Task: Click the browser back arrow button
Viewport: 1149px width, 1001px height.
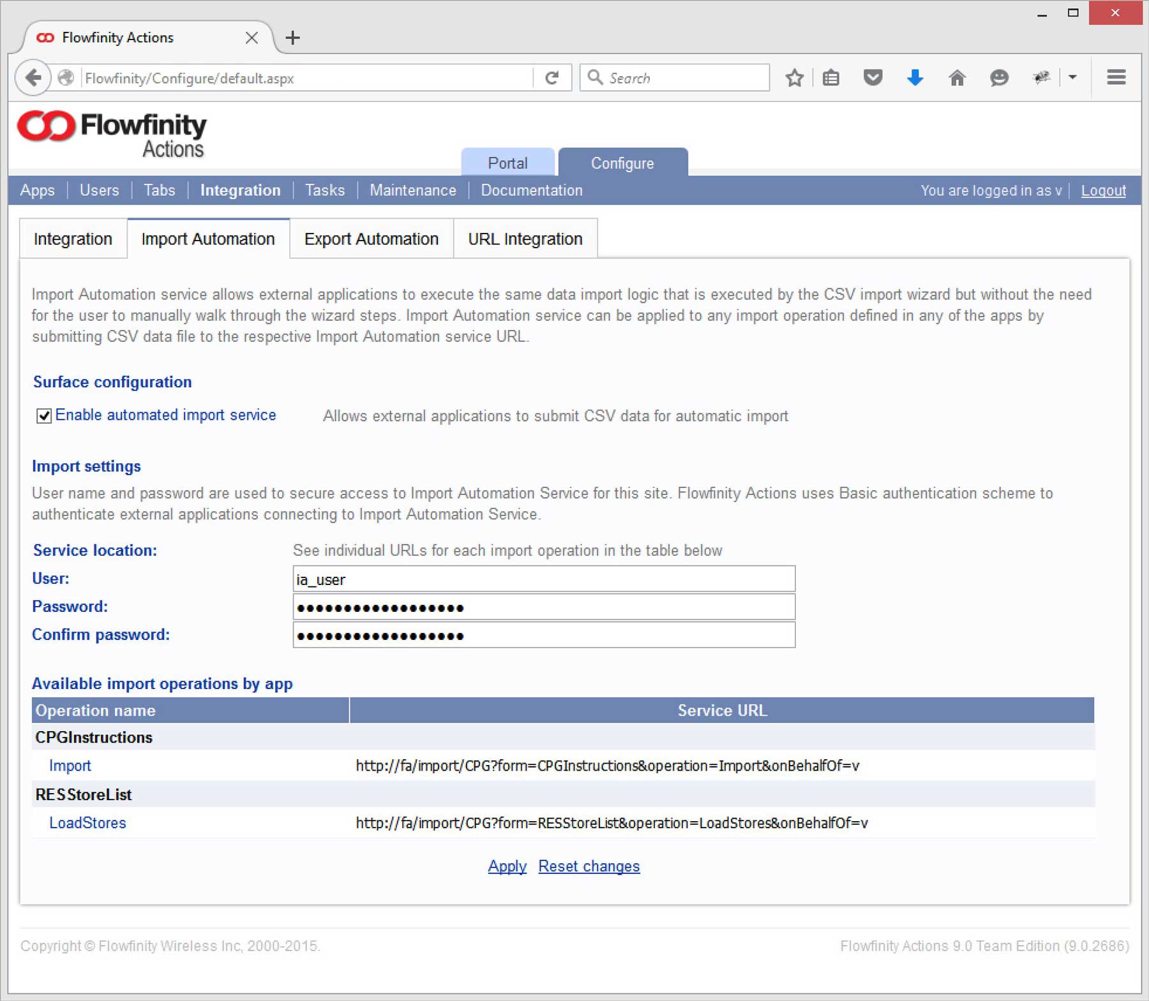Action: pos(33,78)
